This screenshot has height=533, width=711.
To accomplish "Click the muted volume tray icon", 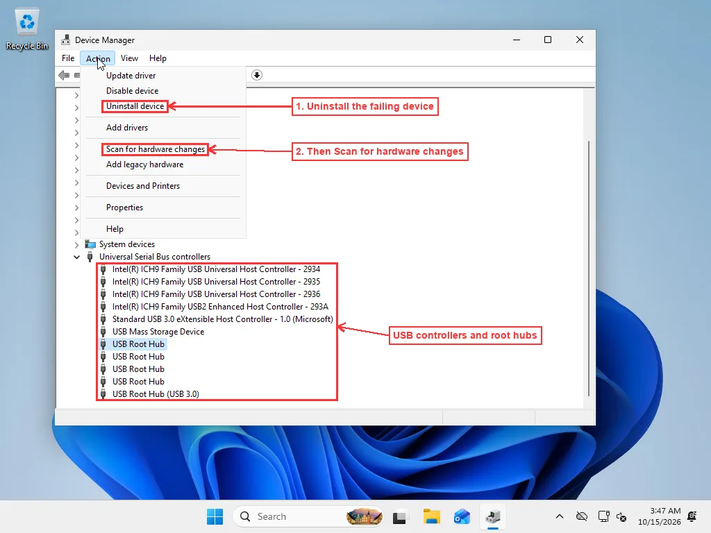I will 621,516.
